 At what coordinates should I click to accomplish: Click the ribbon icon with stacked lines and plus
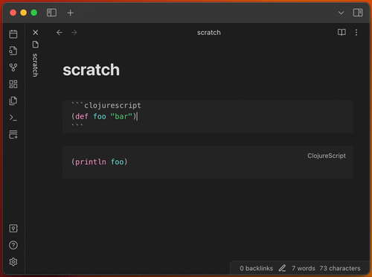13,134
